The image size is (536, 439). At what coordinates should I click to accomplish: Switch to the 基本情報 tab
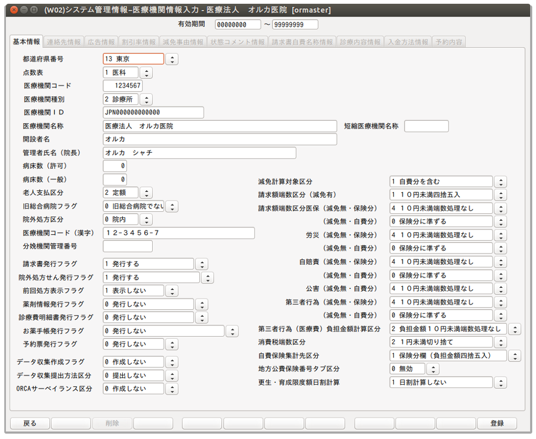26,42
